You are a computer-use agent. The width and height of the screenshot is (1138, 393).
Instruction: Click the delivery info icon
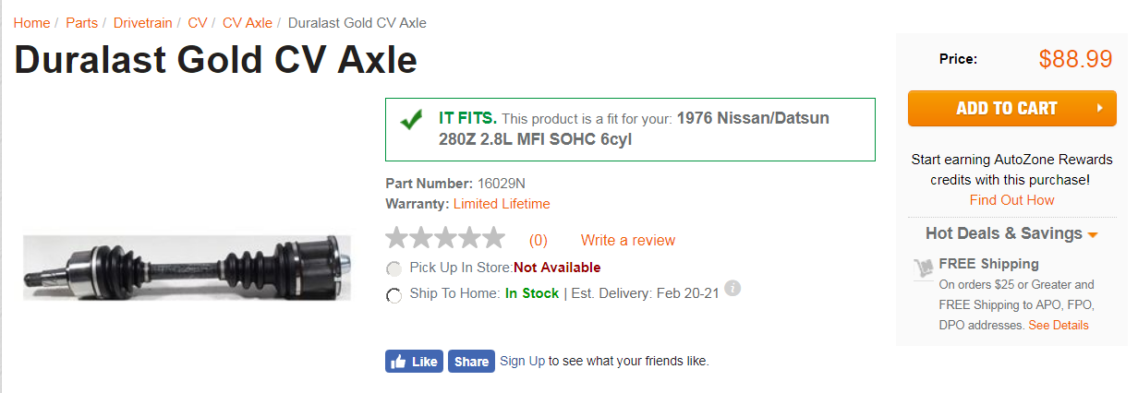[x=732, y=288]
